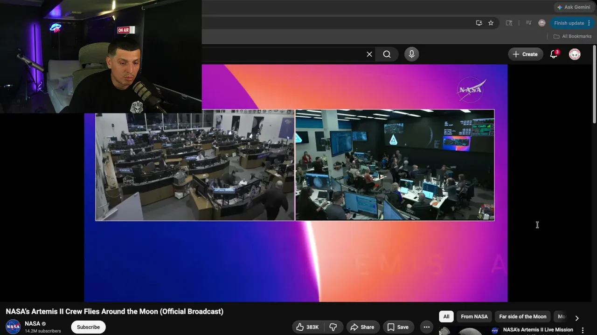Select the From NASA filter chip
Viewport: 597px width, 335px height.
474,316
